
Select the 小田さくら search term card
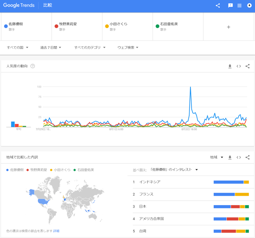point(127,27)
